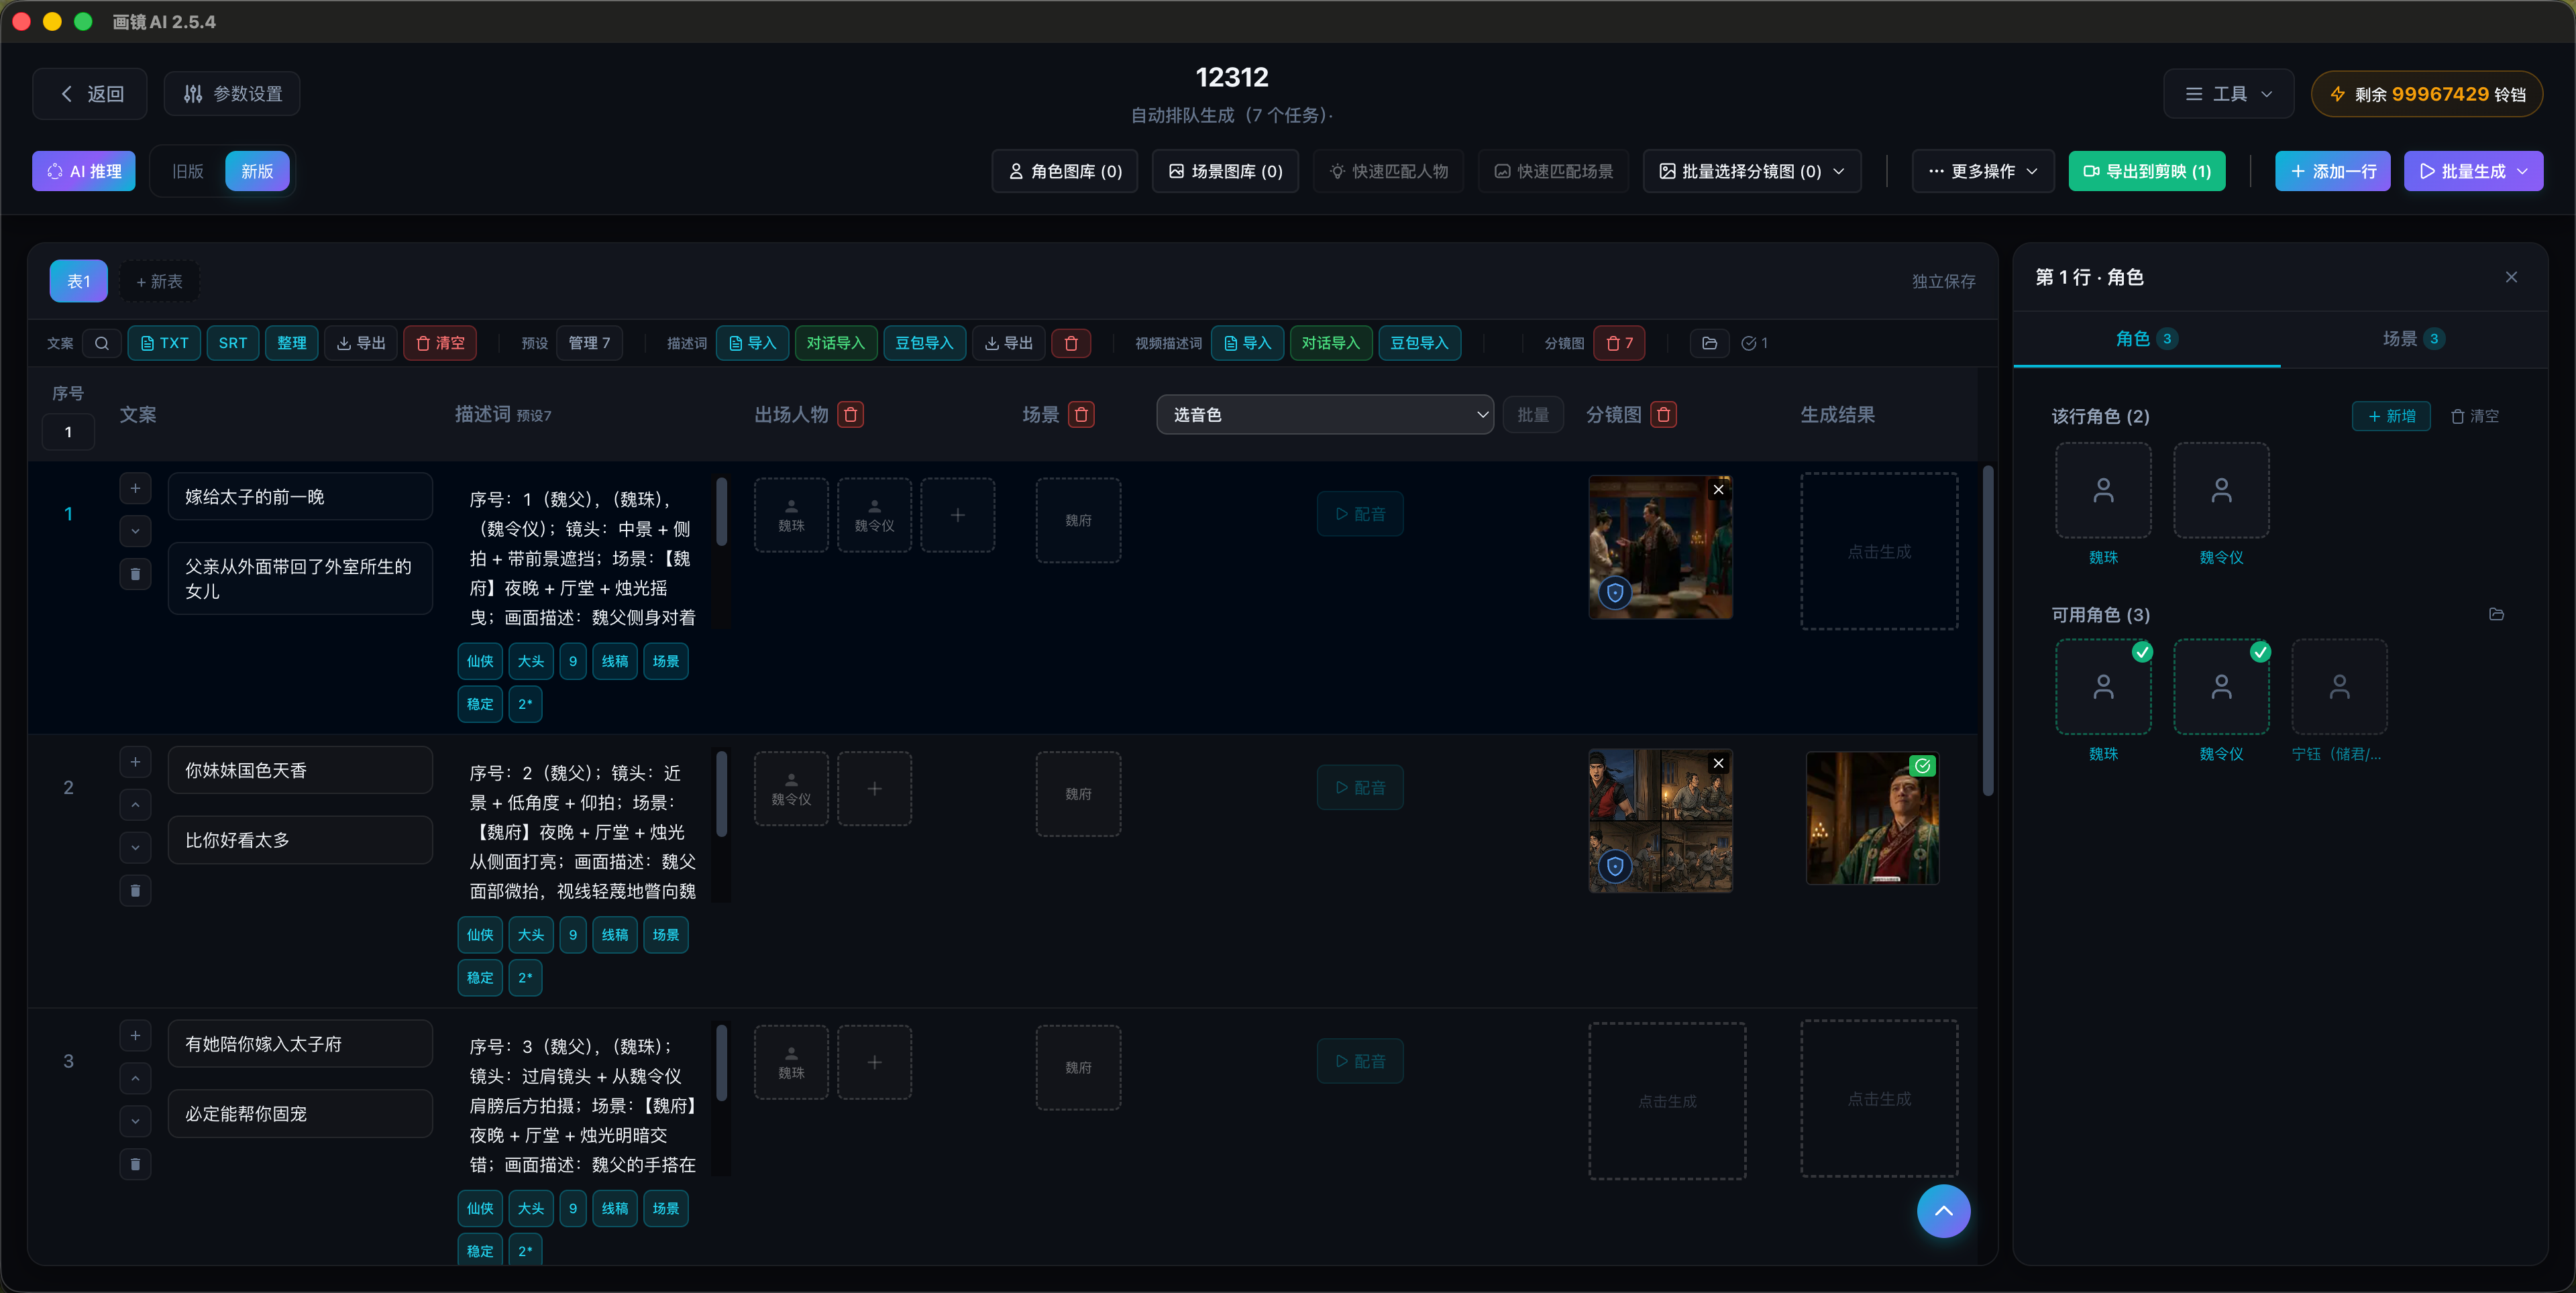Click the 导出到剪映 button

[2146, 171]
